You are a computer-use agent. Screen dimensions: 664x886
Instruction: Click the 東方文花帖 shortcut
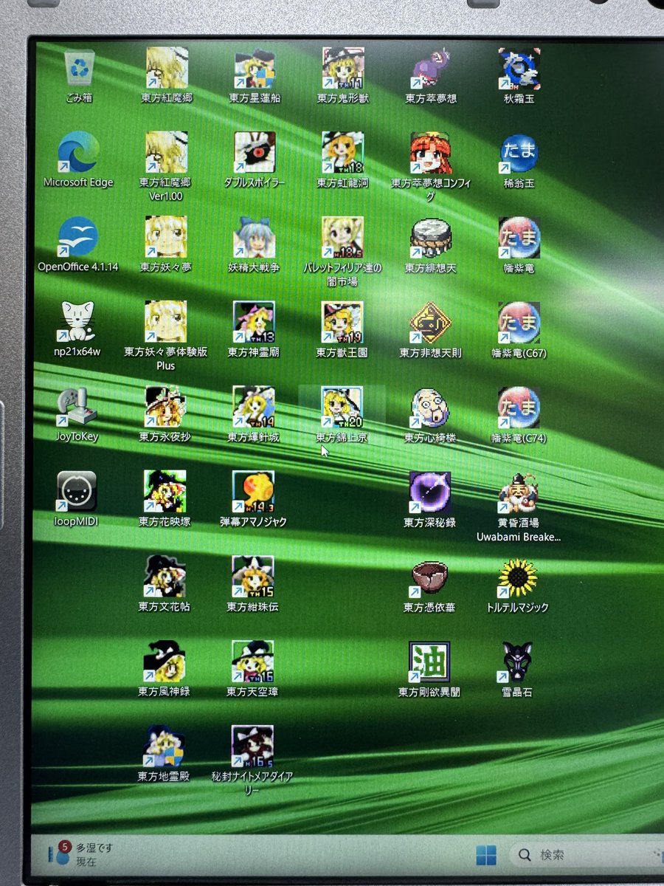[165, 576]
